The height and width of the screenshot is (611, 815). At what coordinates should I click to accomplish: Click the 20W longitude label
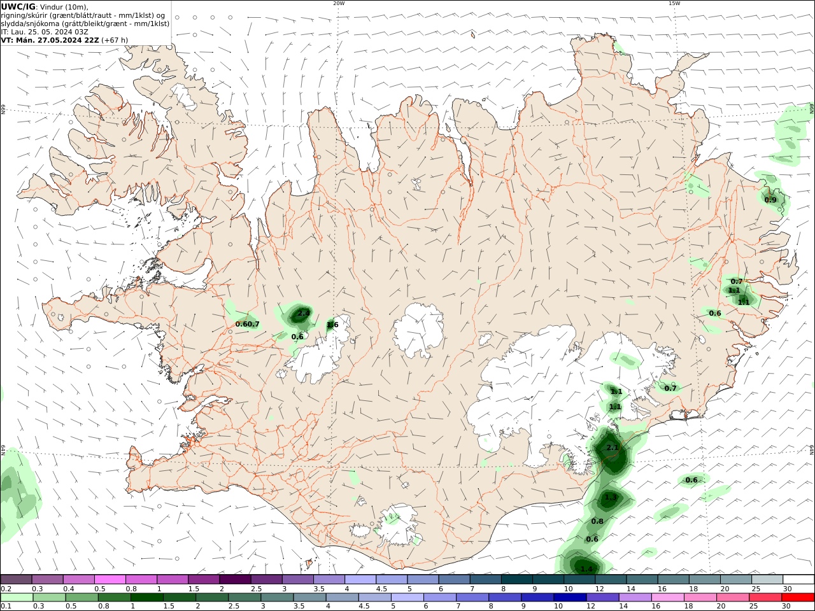point(339,3)
